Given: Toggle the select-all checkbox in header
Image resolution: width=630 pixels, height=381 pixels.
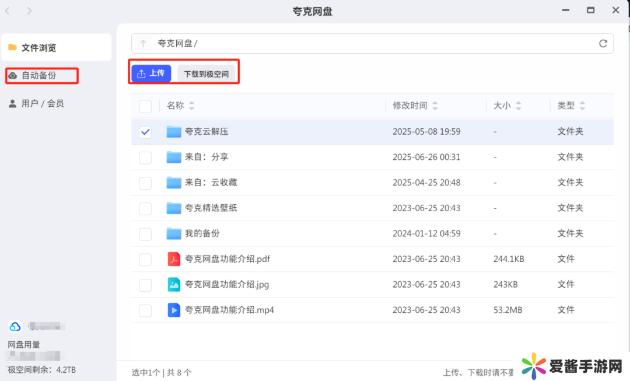Looking at the screenshot, I should click(x=145, y=106).
